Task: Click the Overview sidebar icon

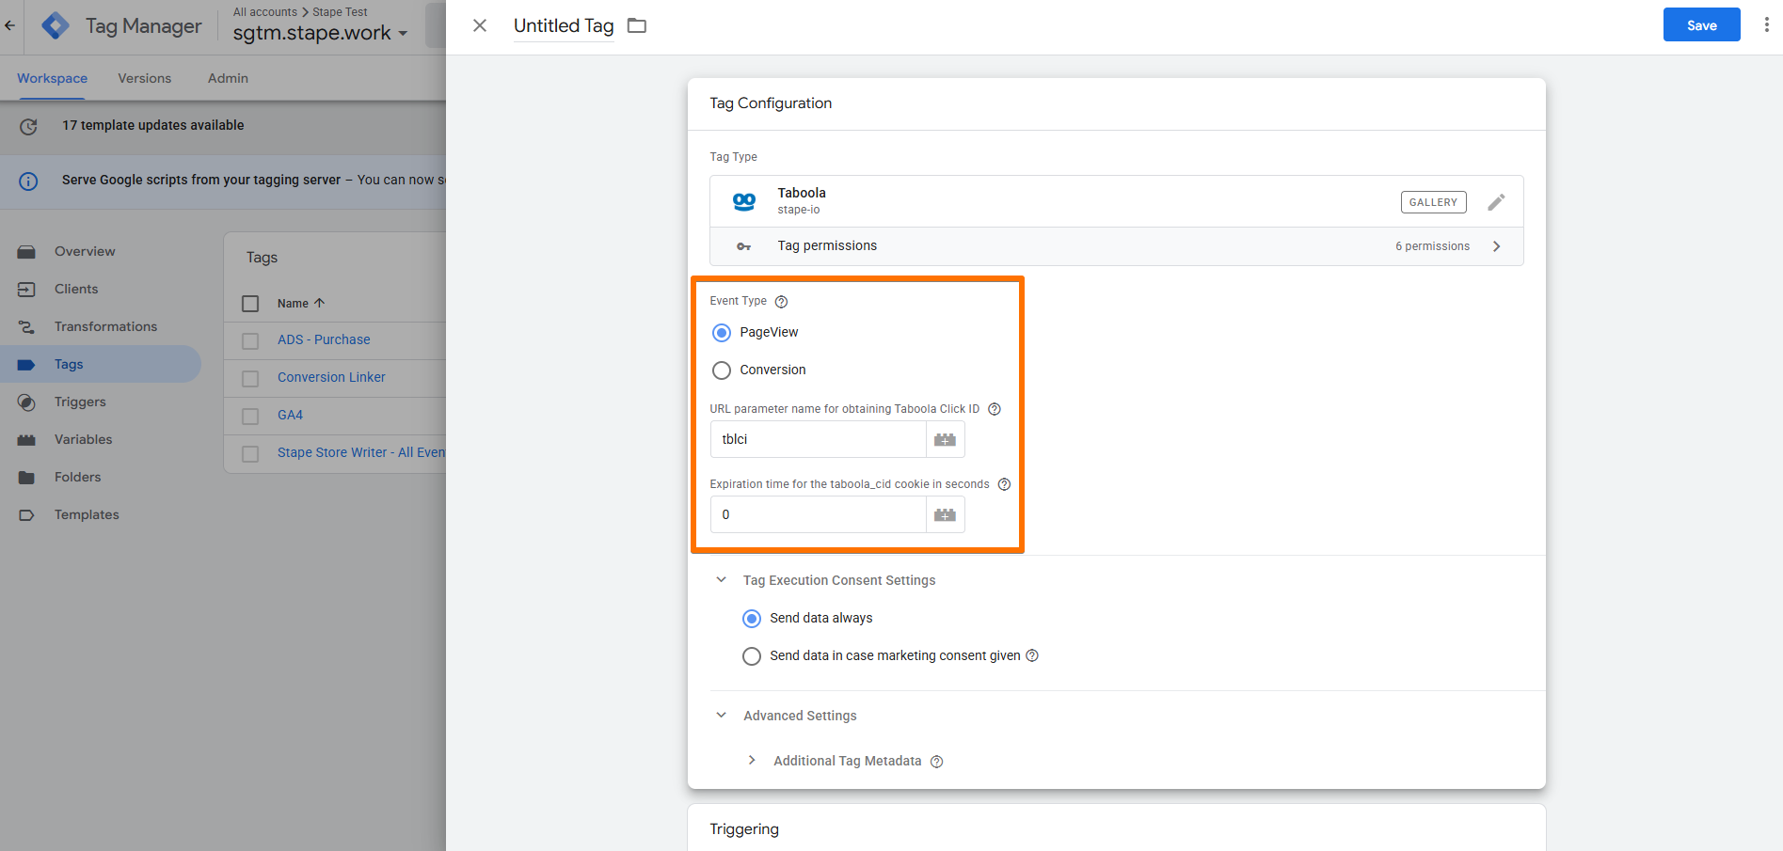Action: coord(26,252)
